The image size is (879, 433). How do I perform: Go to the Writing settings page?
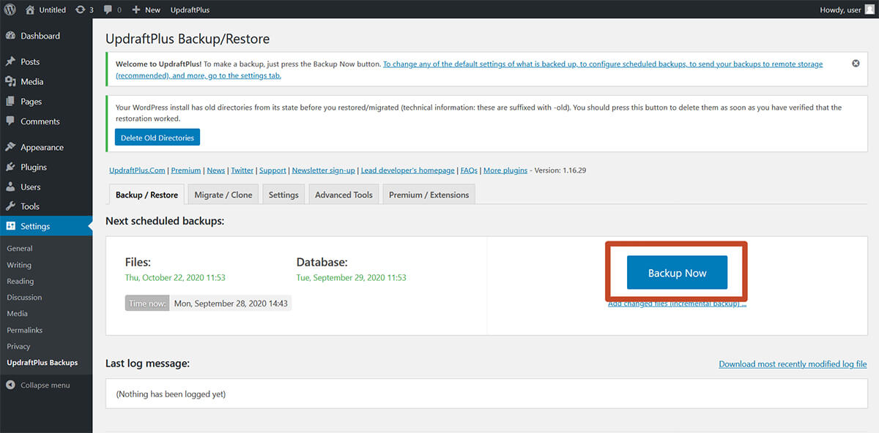pyautogui.click(x=19, y=265)
